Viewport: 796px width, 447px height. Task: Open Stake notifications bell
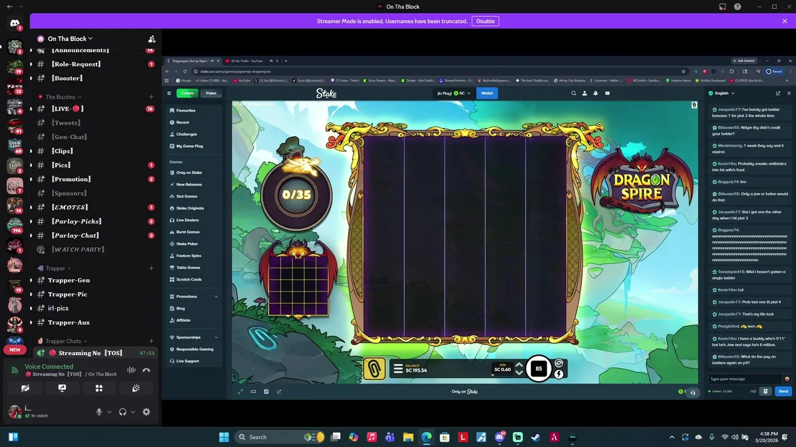[596, 93]
